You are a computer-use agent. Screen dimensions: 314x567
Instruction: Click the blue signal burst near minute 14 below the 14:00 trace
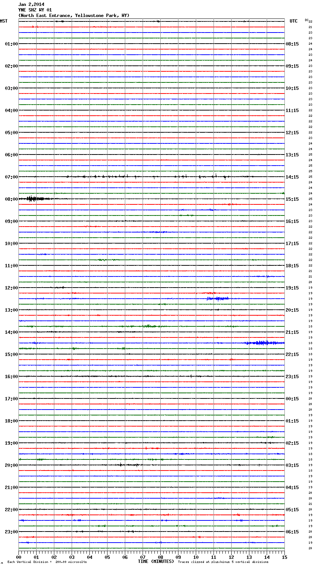point(264,343)
